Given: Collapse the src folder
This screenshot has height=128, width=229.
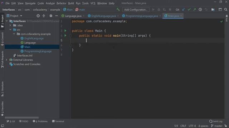Looking at the screenshot, I should pos(10,30).
